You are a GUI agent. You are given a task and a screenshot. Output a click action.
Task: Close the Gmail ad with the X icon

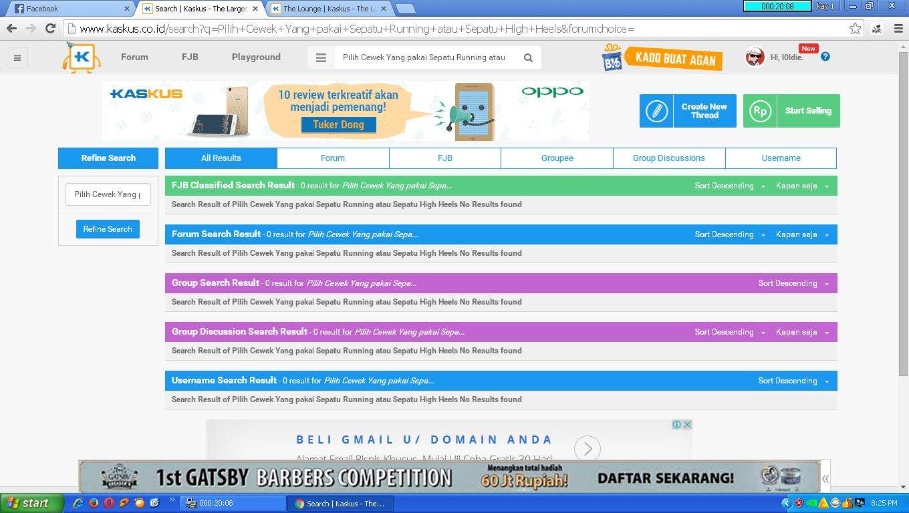687,424
